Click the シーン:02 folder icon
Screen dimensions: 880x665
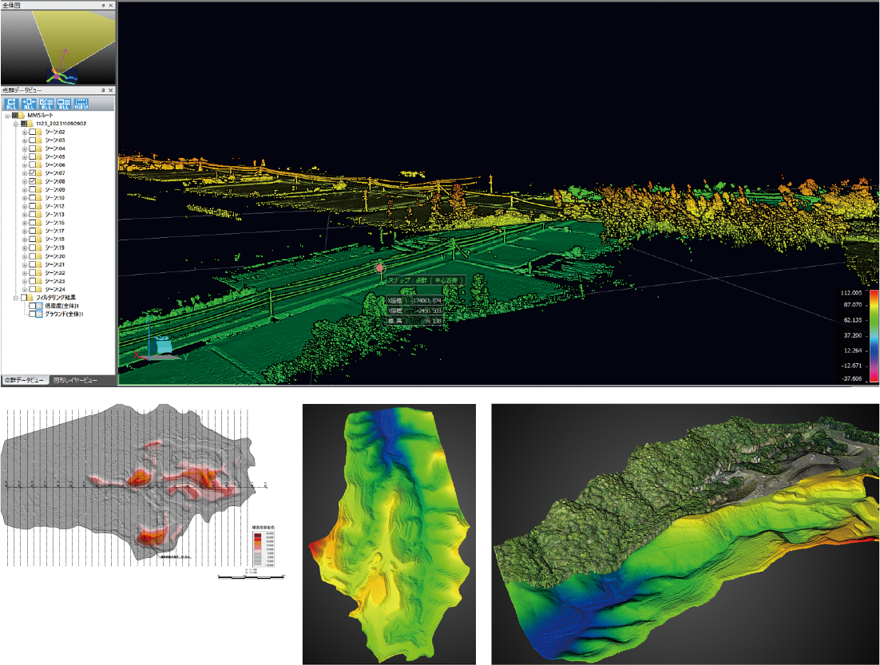pyautogui.click(x=40, y=132)
